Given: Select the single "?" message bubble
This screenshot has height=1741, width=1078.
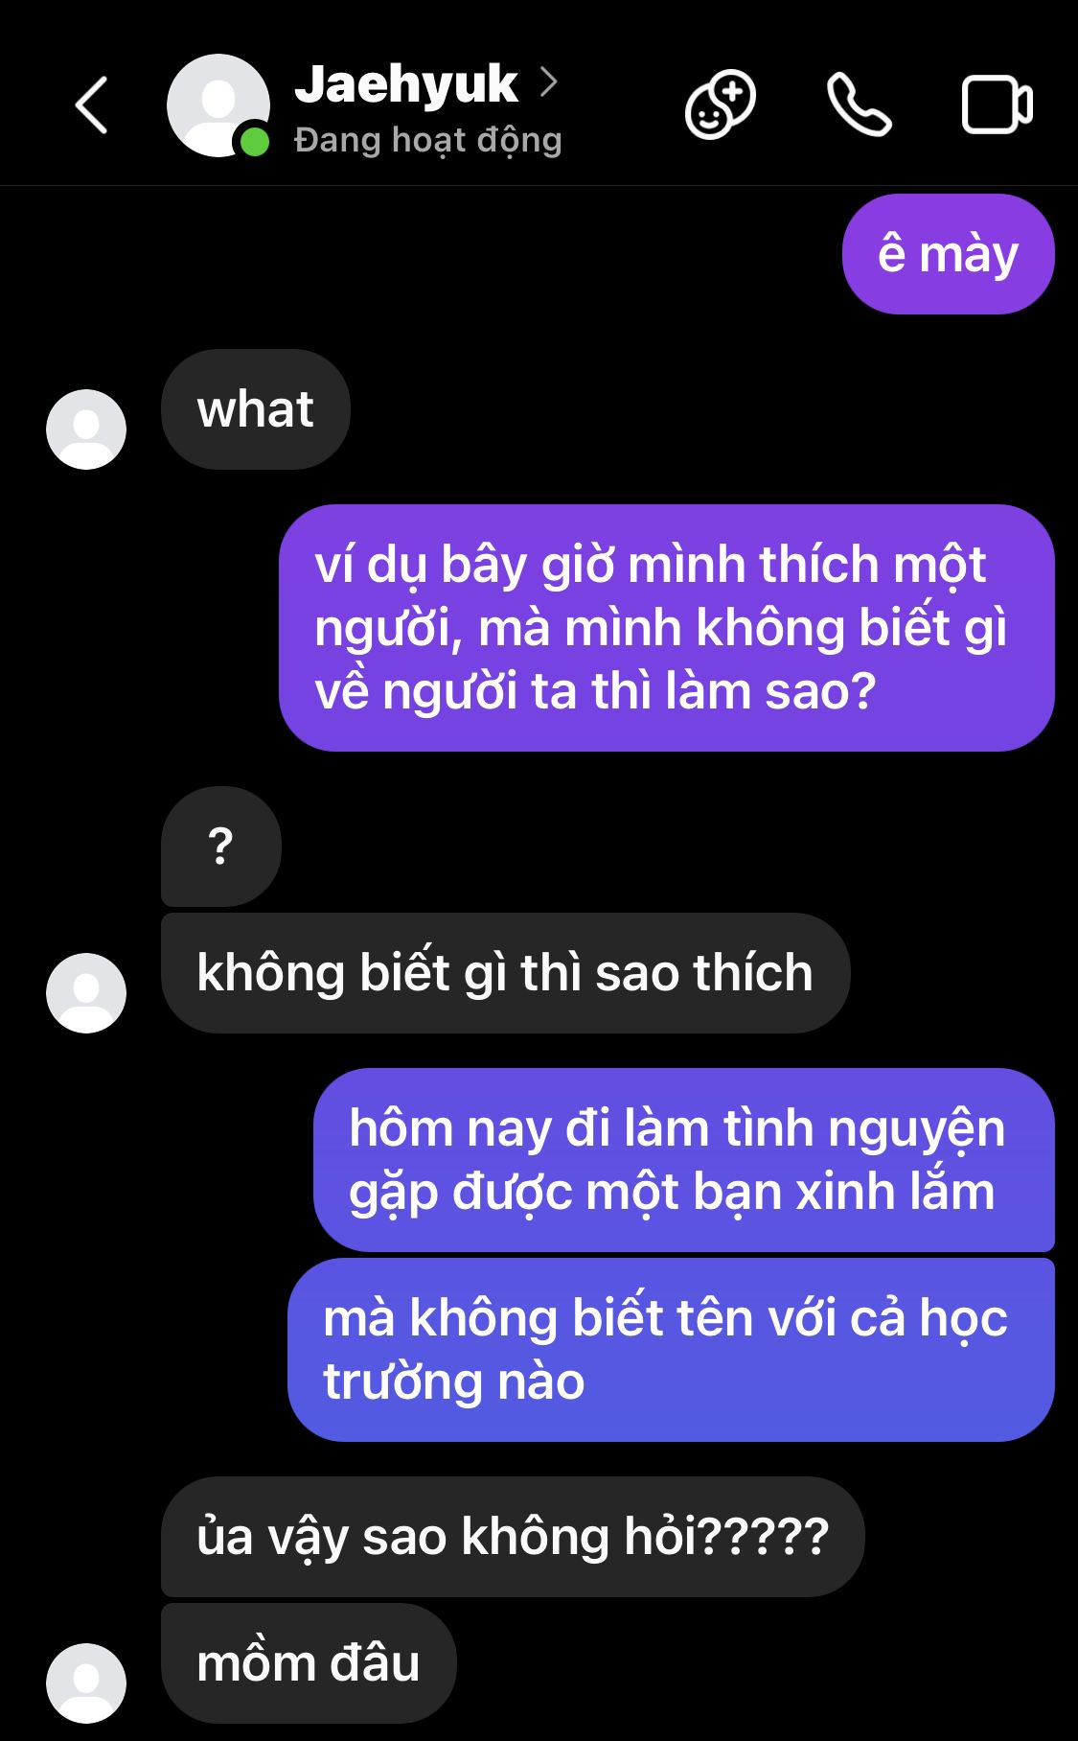Looking at the screenshot, I should pyautogui.click(x=221, y=847).
